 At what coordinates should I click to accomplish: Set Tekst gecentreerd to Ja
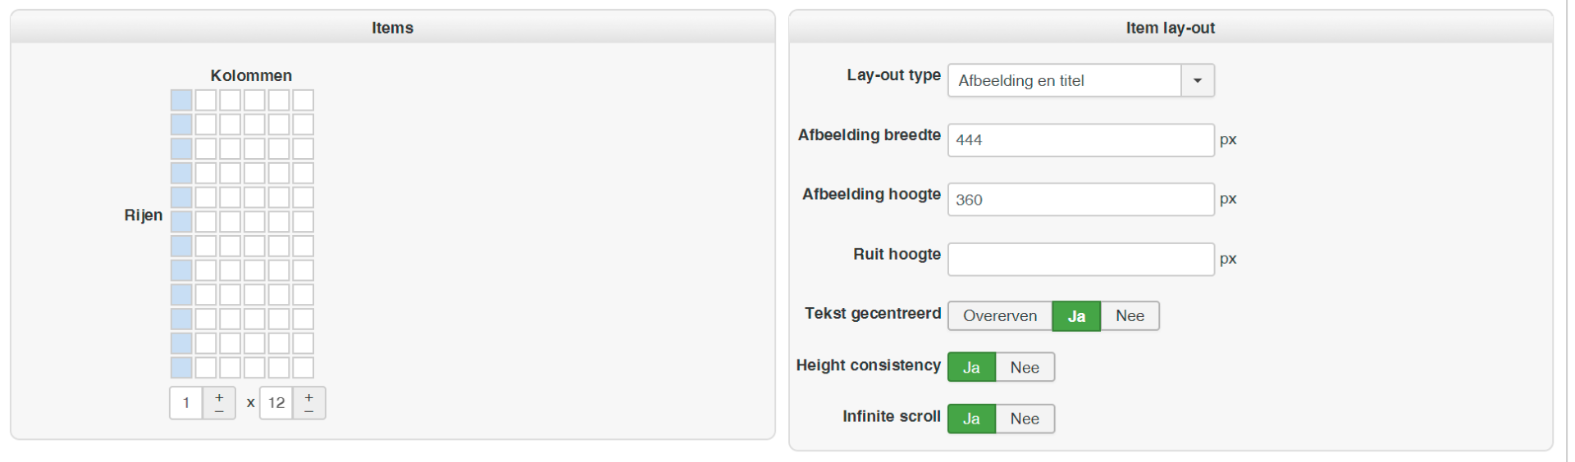1076,316
